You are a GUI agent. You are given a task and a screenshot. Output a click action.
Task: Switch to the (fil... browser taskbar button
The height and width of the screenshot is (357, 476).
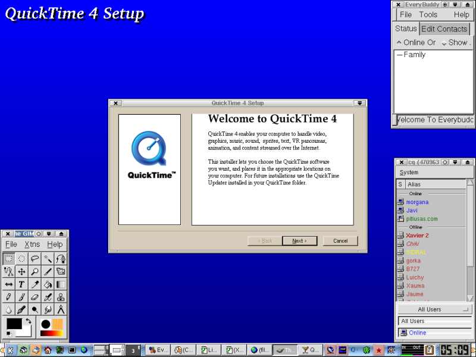(x=259, y=350)
